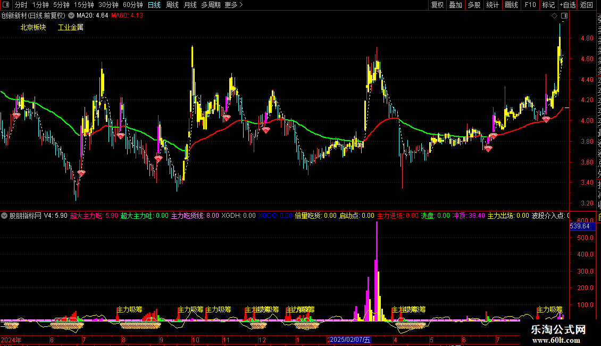
Task: Click the 返回 back button
Action: (x=587, y=5)
